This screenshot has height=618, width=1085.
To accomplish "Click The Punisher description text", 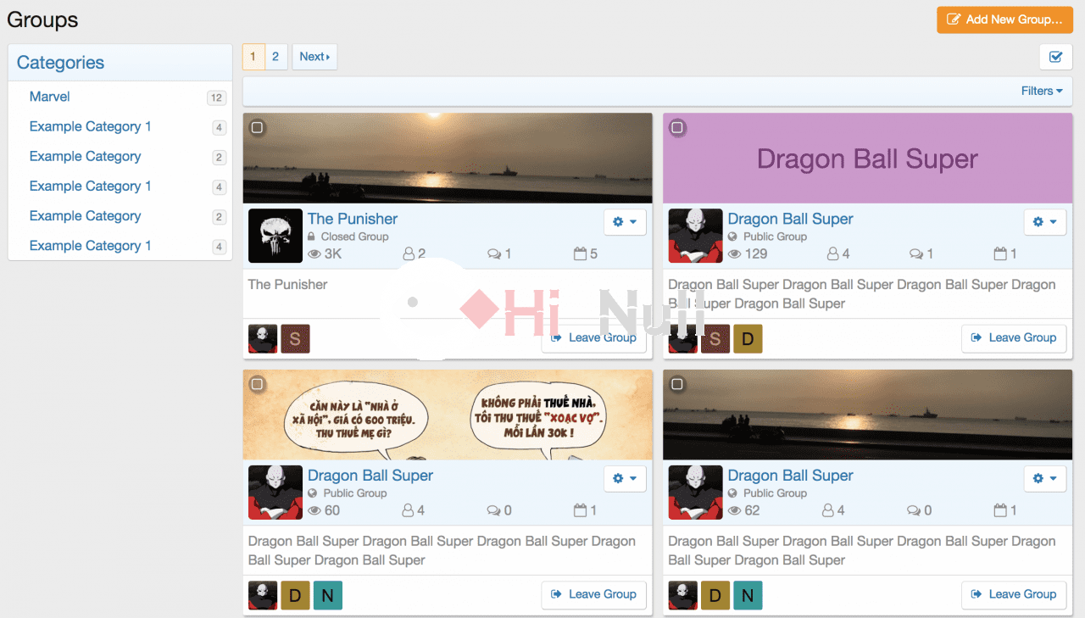I will tap(287, 285).
